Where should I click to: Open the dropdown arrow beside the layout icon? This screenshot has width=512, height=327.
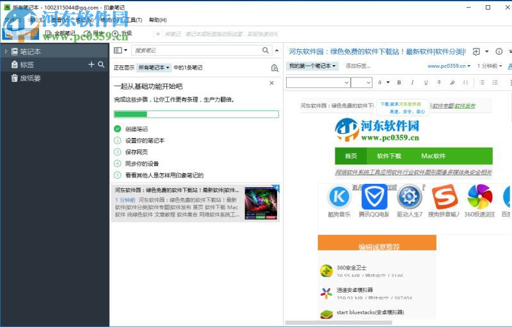click(125, 50)
